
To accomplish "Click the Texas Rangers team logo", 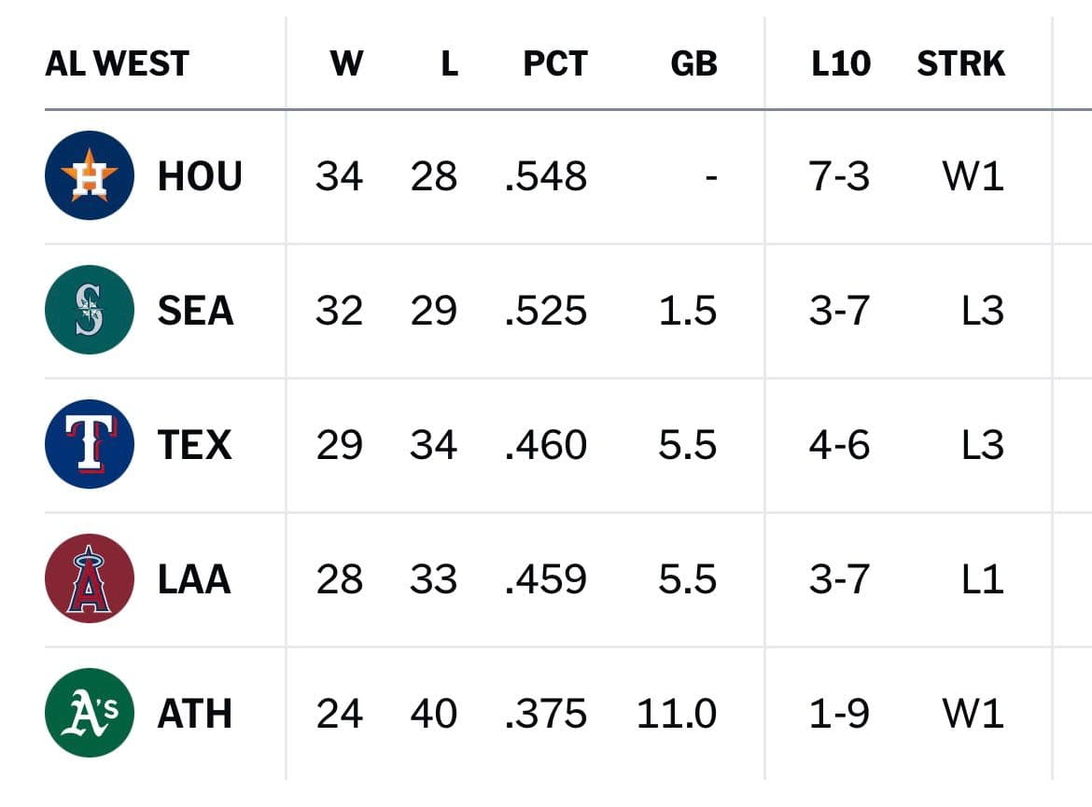I will tap(90, 445).
